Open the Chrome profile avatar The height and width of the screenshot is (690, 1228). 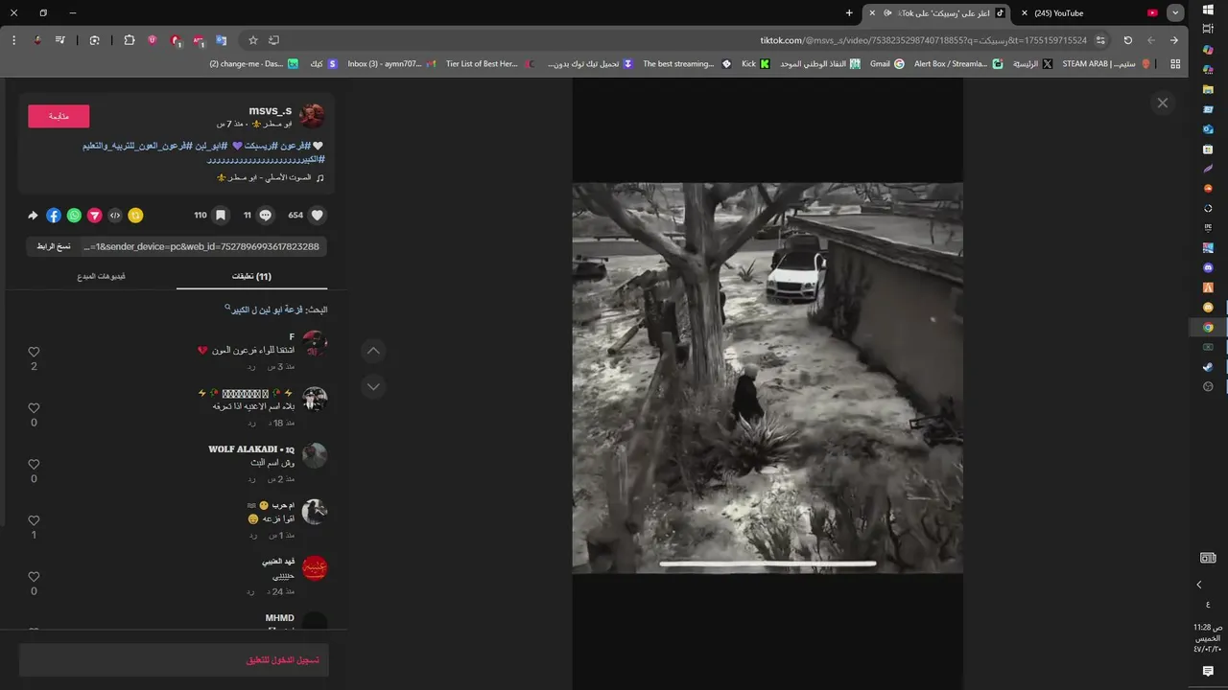pyautogui.click(x=36, y=40)
